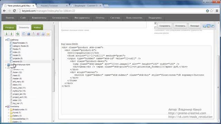This screenshot has height=124, width=221.
Task: Close the Keyzed | Гостиная tab
Action: (x=67, y=6)
